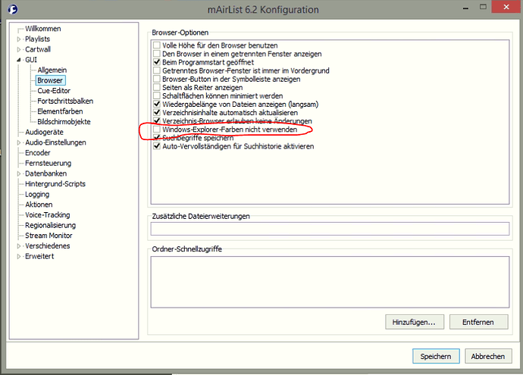The height and width of the screenshot is (375, 523).
Task: Expand the Verschiedenes tree node
Action: pos(19,246)
